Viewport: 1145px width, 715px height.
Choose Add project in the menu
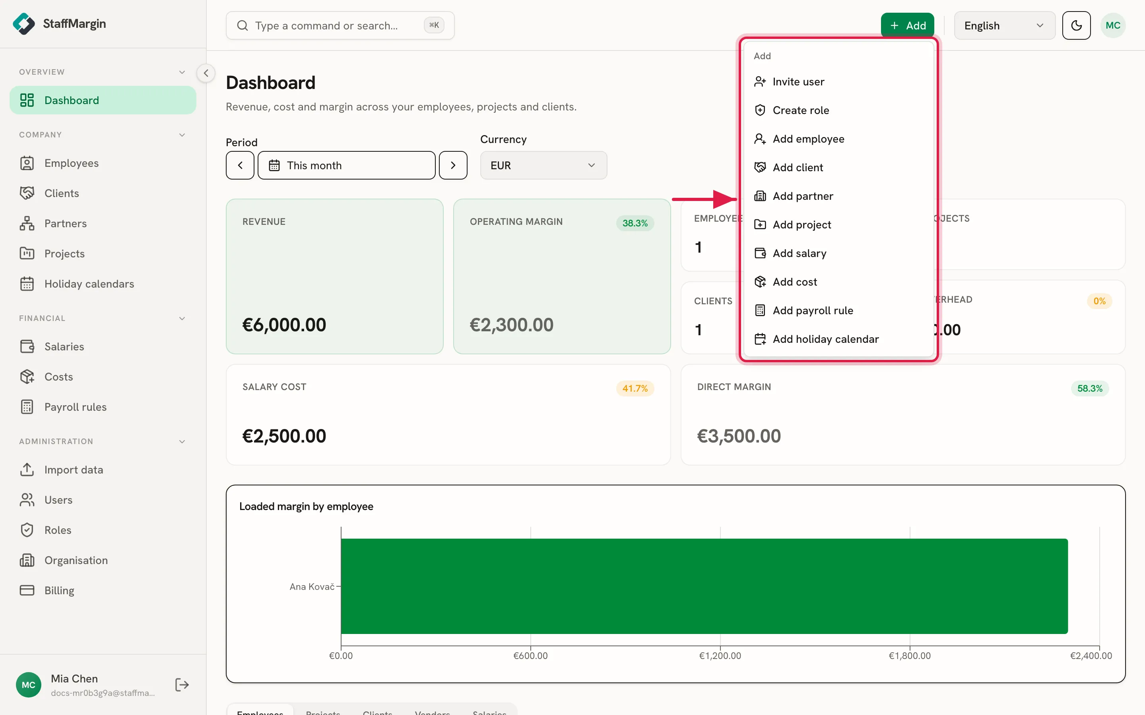coord(838,225)
